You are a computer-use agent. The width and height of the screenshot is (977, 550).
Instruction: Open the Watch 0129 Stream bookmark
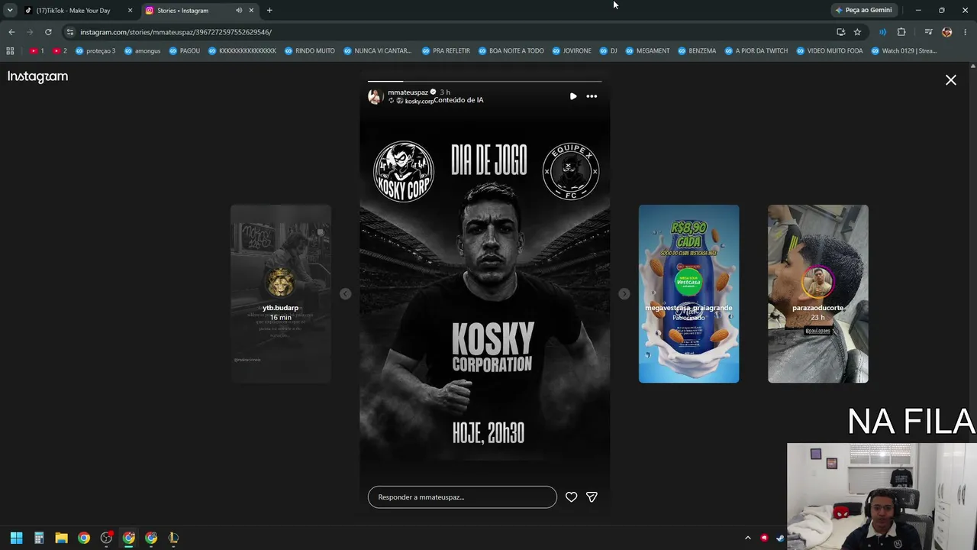904,51
